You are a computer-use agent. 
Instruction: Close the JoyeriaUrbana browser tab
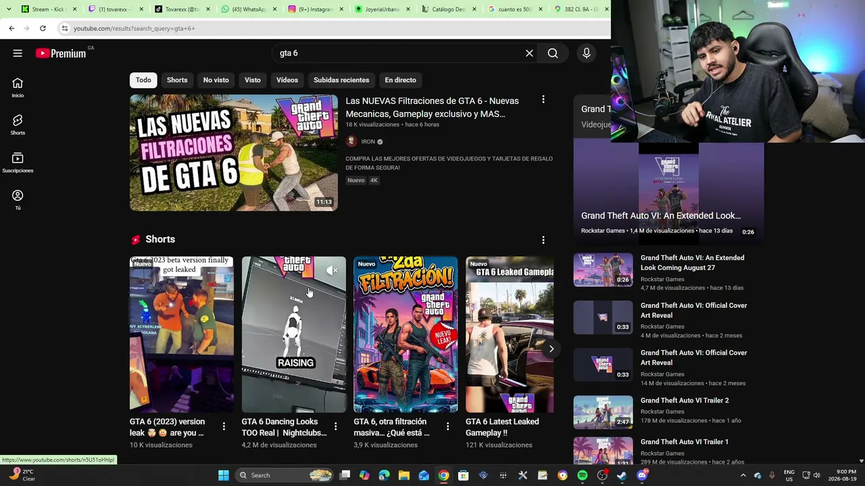pos(408,9)
